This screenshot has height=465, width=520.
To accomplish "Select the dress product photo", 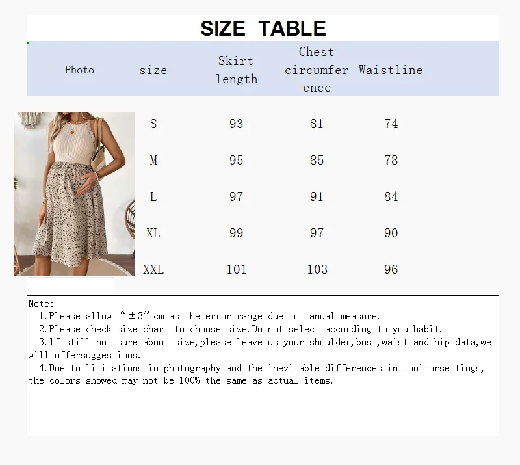I will [75, 193].
